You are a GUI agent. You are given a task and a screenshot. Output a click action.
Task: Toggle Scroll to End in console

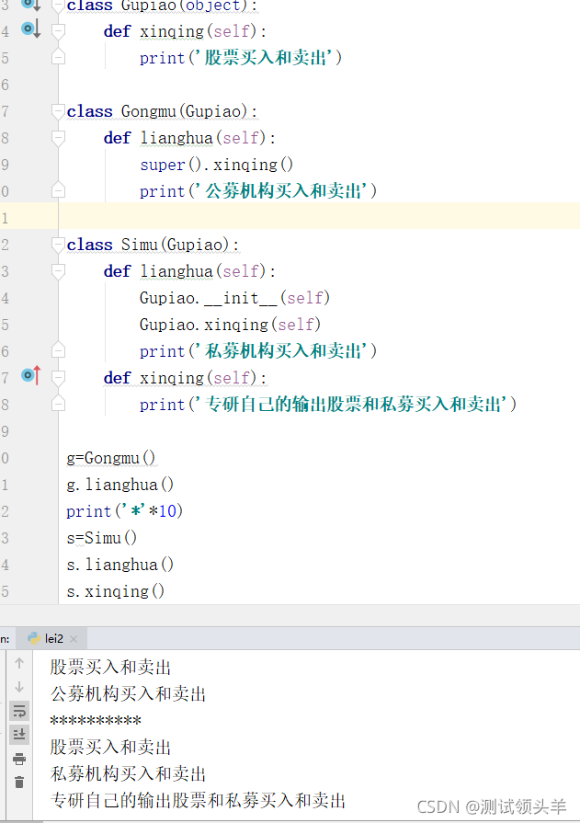(19, 735)
